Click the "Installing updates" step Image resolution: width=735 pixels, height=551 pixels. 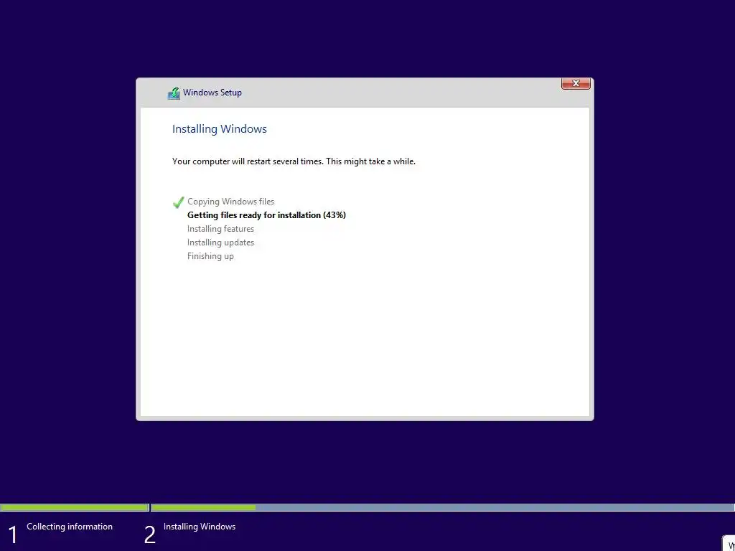click(220, 242)
